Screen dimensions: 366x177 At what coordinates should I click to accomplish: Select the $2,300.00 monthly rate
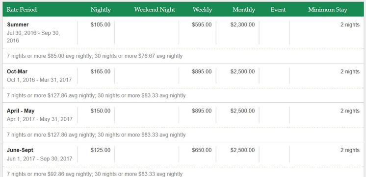(242, 24)
